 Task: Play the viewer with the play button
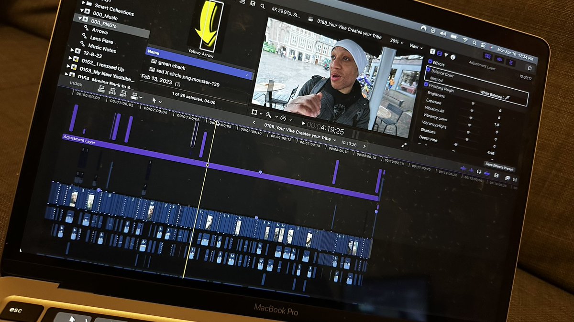click(x=303, y=123)
